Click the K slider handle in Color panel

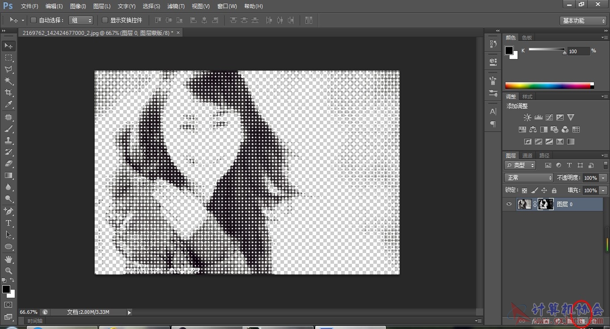click(564, 52)
